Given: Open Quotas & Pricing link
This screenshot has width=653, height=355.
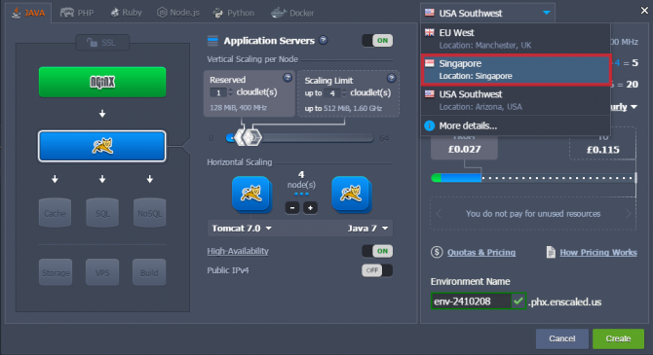Looking at the screenshot, I should (x=481, y=252).
